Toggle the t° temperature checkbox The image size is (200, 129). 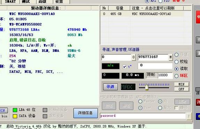click(124, 67)
